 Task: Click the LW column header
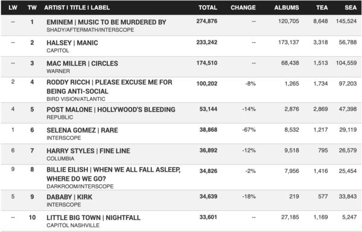(x=13, y=8)
